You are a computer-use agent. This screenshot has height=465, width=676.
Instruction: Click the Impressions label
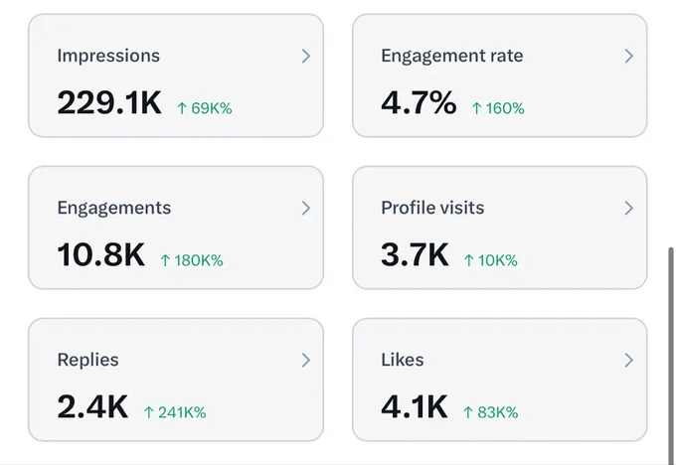pos(108,56)
